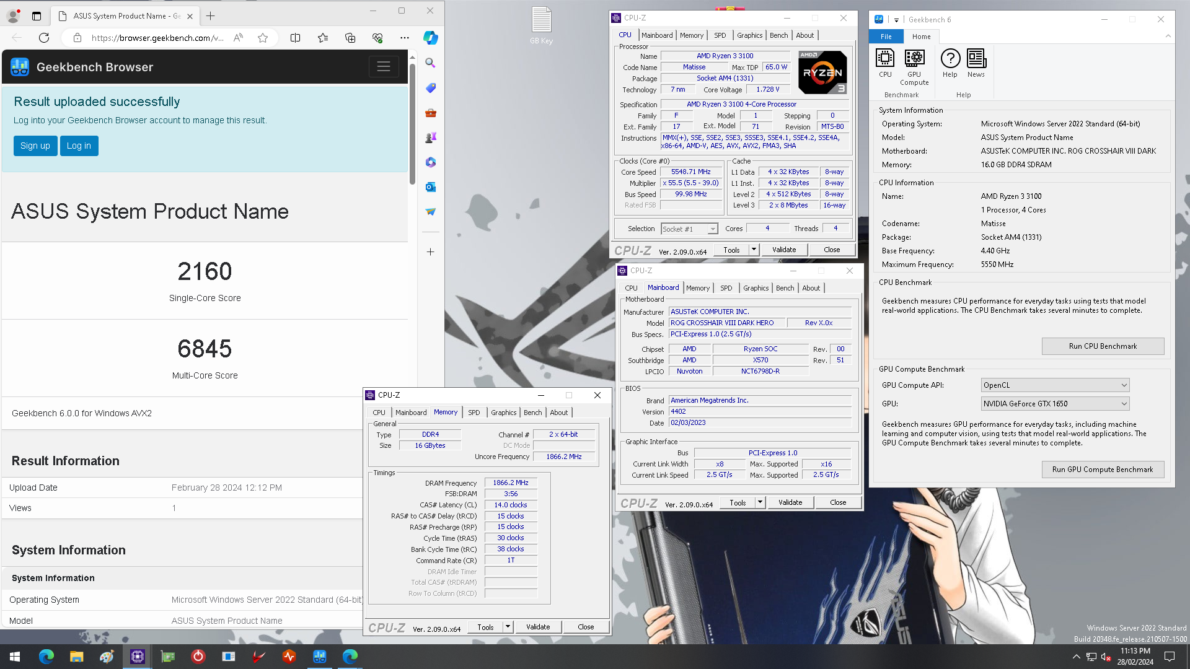Open Socket #1 selection dropdown in CPU-Z
The image size is (1190, 669).
point(689,229)
